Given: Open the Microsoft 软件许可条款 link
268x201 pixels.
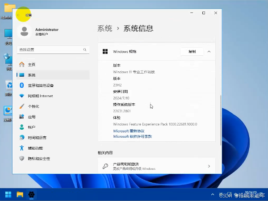Looking at the screenshot, I should pos(133,136).
